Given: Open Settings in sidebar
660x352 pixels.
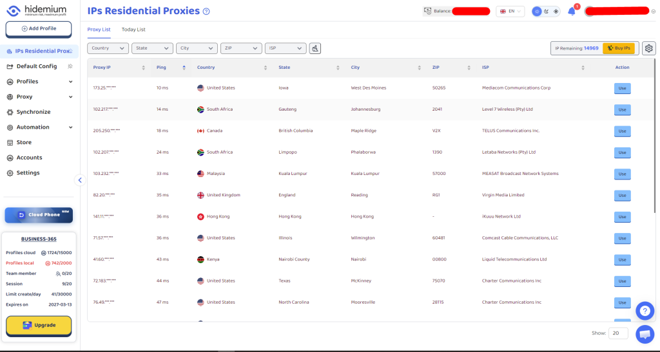Looking at the screenshot, I should 28,172.
